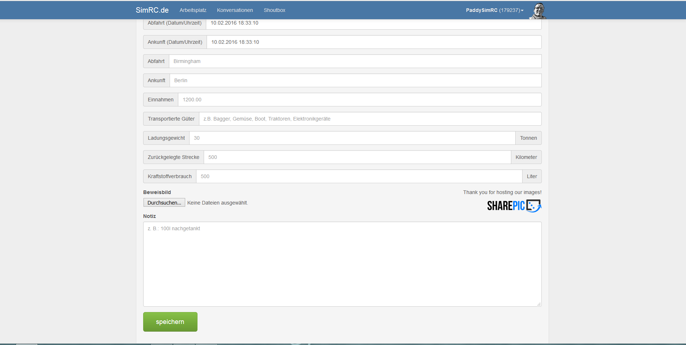Click the Einnahmen input field
Viewport: 686px width, 345px height.
359,100
